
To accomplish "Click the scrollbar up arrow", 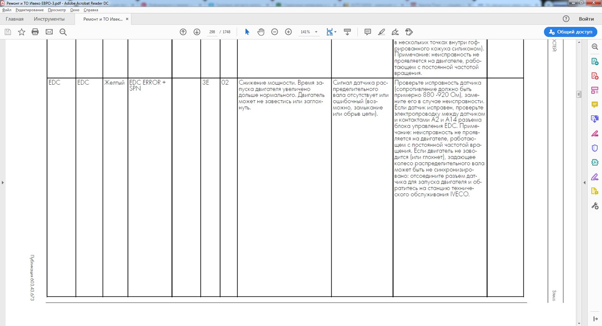I will pyautogui.click(x=579, y=42).
